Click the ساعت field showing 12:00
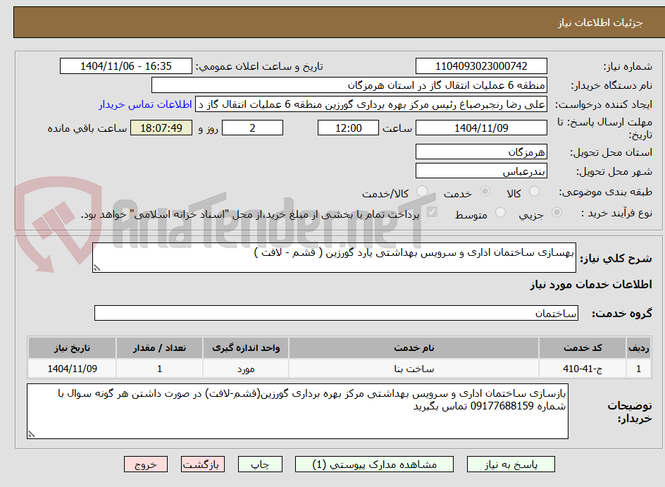 pyautogui.click(x=347, y=128)
